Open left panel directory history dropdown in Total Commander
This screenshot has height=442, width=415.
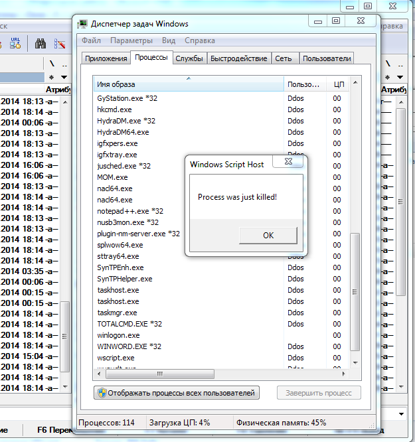tap(64, 77)
